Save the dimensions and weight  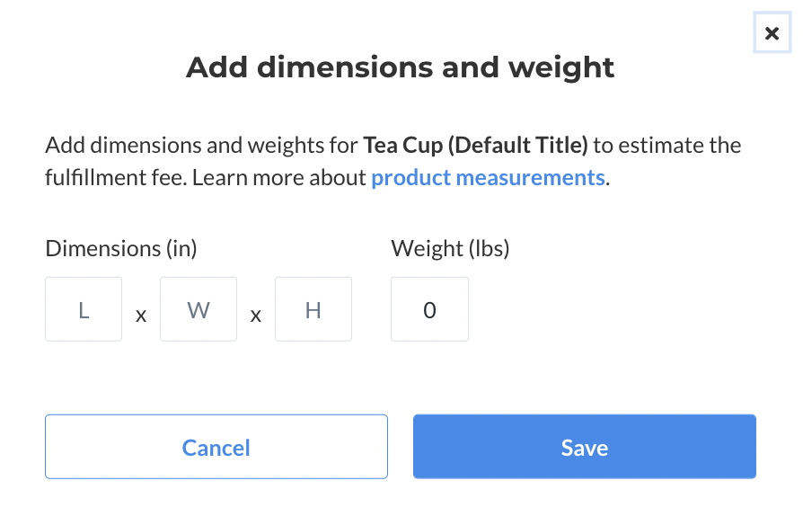585,447
